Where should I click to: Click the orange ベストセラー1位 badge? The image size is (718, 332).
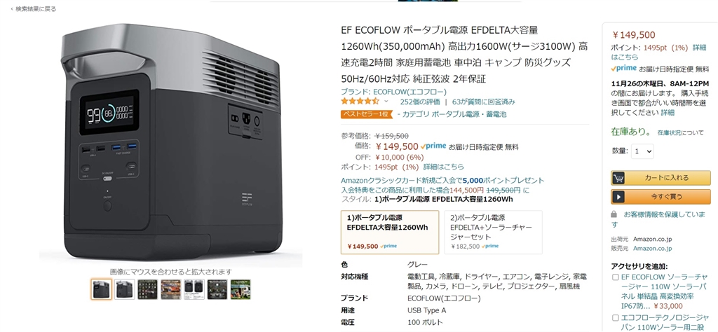pyautogui.click(x=366, y=114)
